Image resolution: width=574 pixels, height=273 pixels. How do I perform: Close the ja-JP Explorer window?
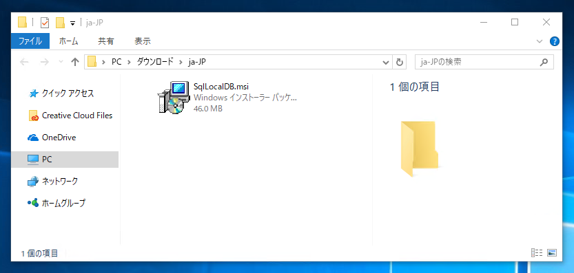[546, 22]
